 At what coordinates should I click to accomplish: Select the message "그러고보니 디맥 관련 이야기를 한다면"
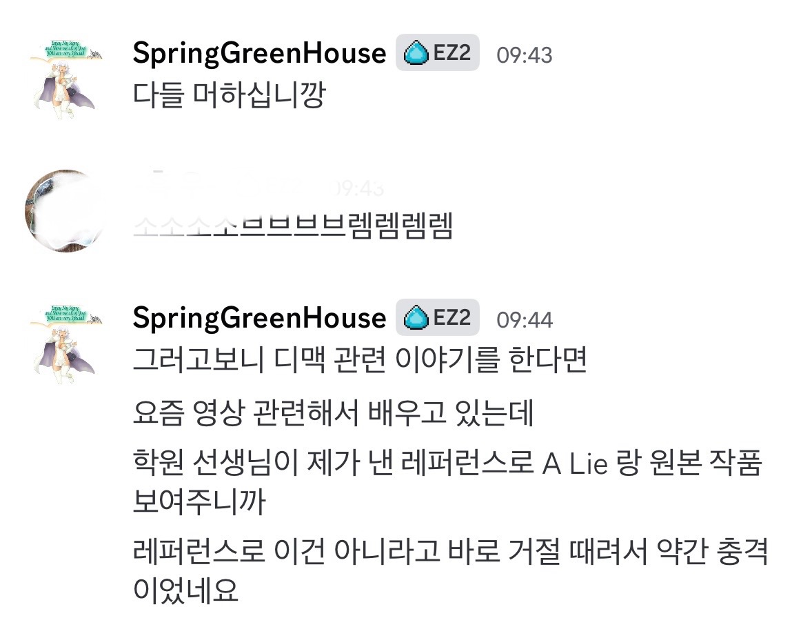tap(359, 361)
